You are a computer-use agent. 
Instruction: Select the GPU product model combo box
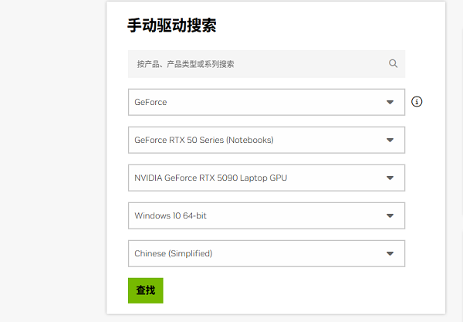[255, 178]
